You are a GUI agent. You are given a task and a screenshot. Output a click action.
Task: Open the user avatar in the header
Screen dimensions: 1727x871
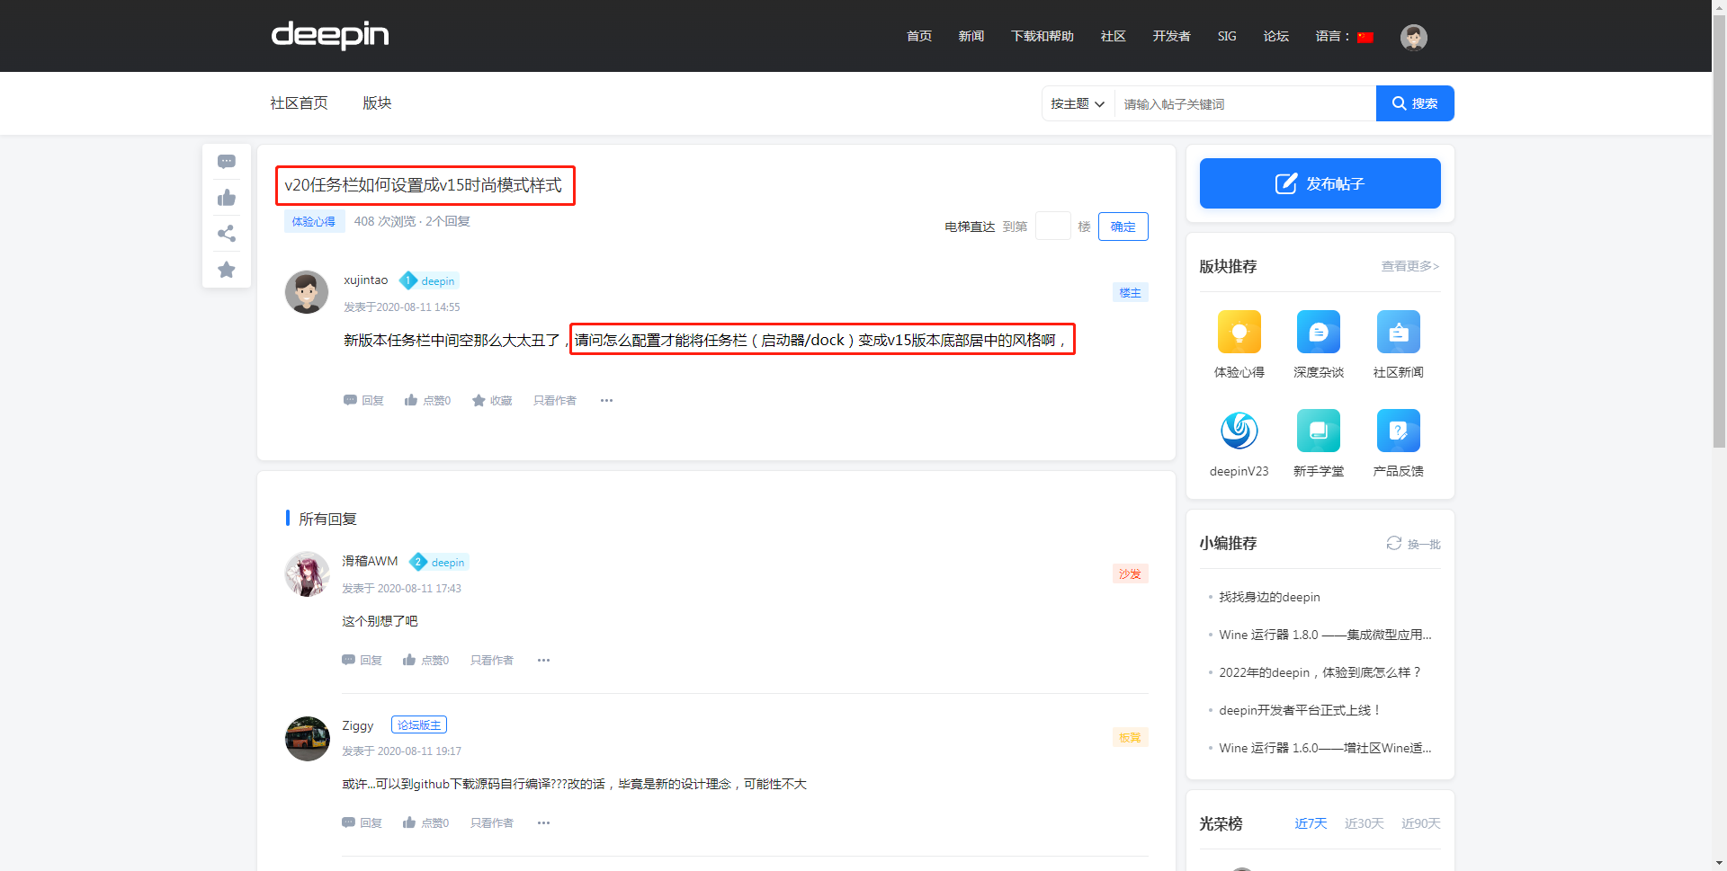click(1414, 37)
